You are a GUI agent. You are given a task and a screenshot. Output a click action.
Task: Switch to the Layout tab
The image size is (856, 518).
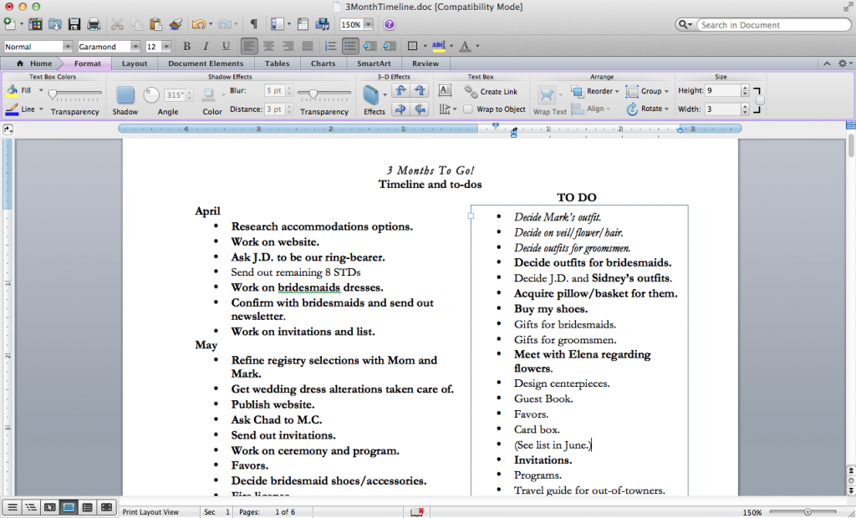(x=135, y=63)
